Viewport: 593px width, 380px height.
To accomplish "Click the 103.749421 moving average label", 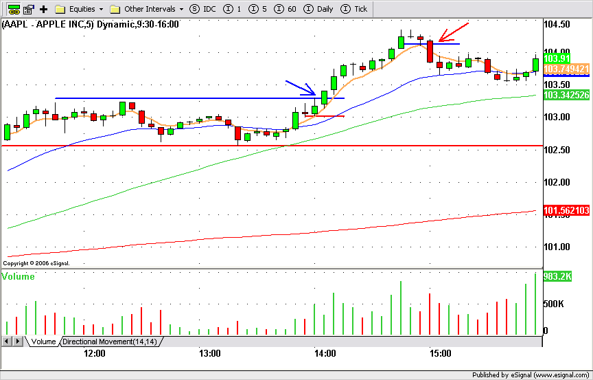I will point(566,69).
